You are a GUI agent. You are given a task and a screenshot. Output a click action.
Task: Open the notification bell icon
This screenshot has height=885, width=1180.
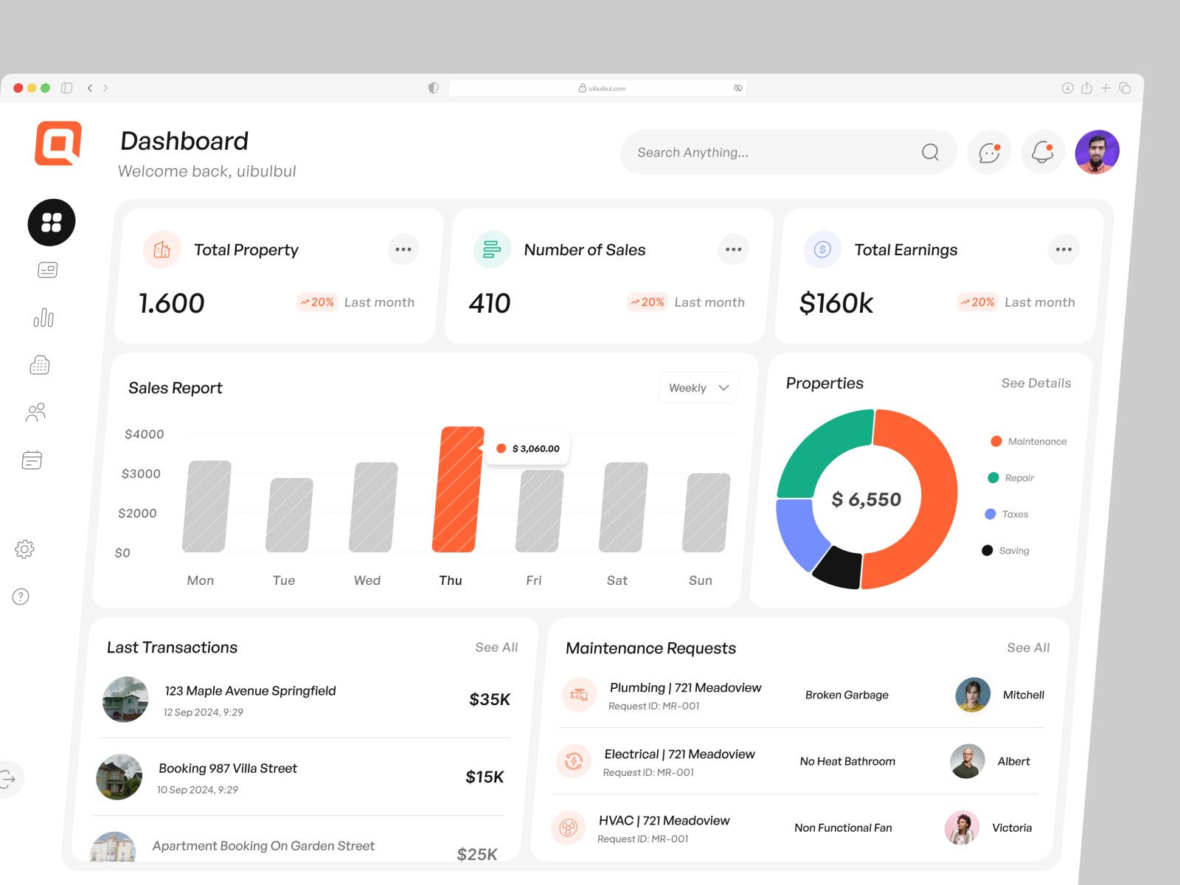coord(1042,152)
